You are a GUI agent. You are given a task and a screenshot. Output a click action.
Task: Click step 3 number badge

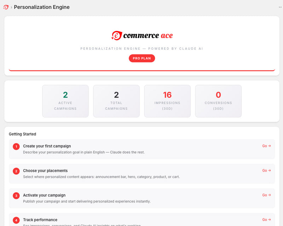(16, 195)
